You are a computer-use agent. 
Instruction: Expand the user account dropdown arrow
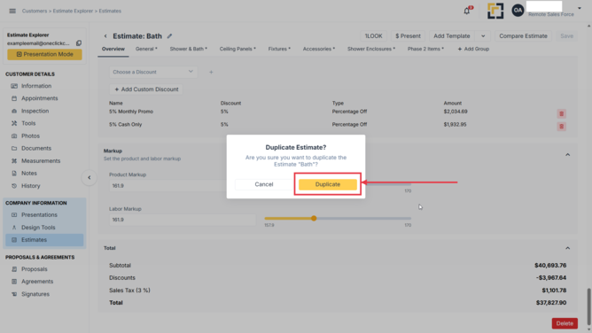[580, 8]
